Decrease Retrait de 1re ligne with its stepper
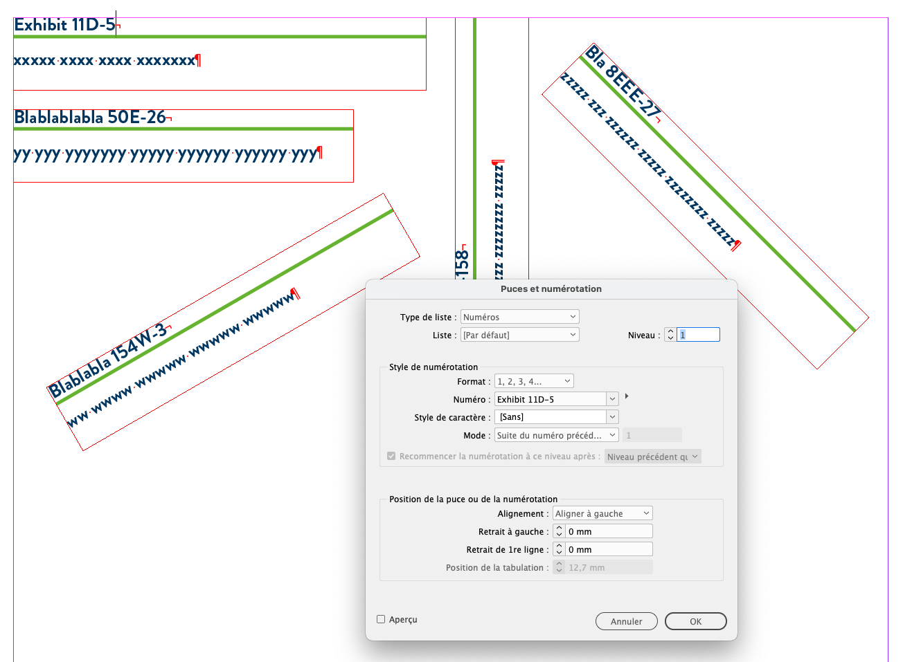The image size is (903, 662). pos(558,551)
